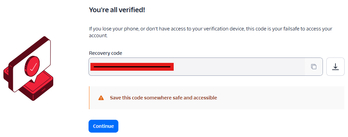
Task: Click the failsafe description paragraph
Action: (x=210, y=29)
